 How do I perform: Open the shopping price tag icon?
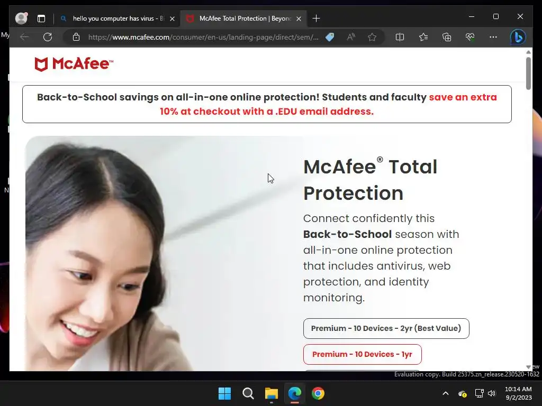point(330,37)
